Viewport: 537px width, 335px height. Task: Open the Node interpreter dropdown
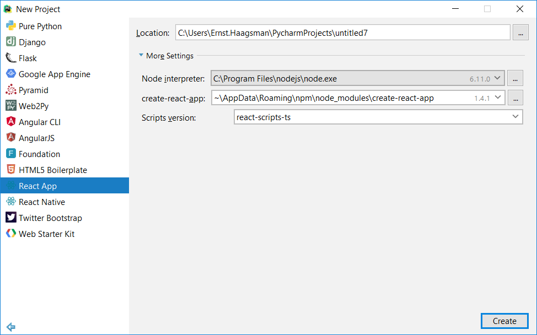(x=498, y=78)
